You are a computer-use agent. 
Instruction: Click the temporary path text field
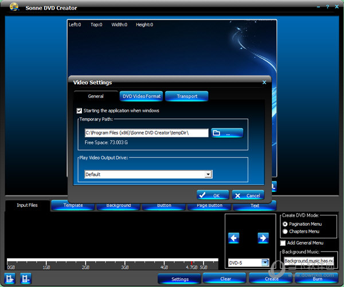click(147, 133)
